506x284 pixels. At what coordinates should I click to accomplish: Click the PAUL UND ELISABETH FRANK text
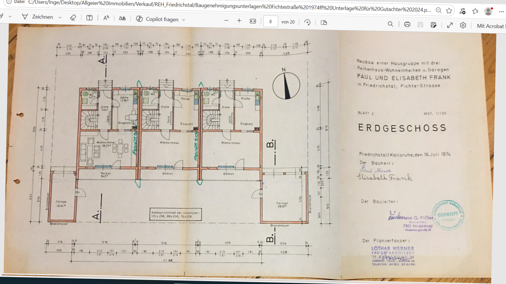(404, 77)
